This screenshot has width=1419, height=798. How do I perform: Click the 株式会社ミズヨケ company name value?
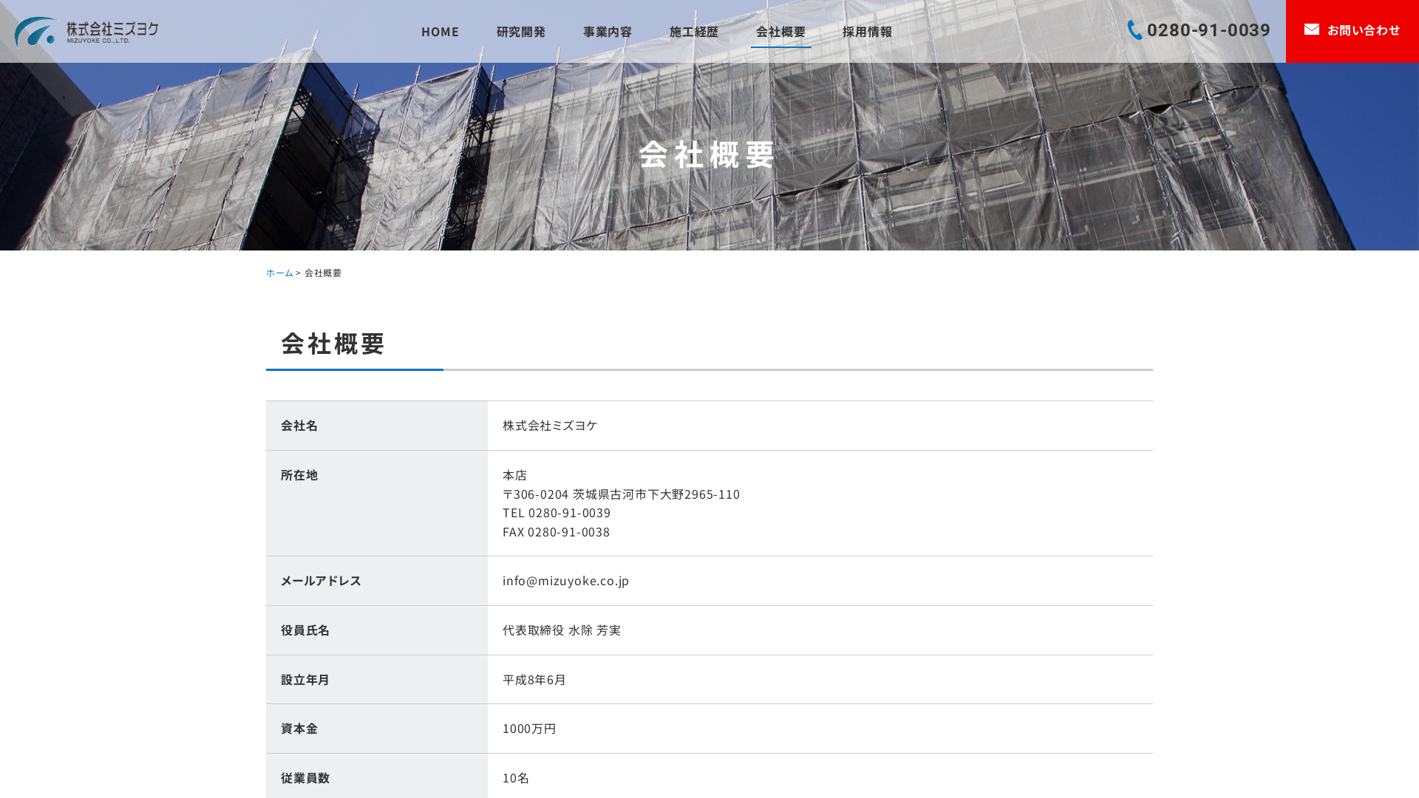click(x=550, y=426)
